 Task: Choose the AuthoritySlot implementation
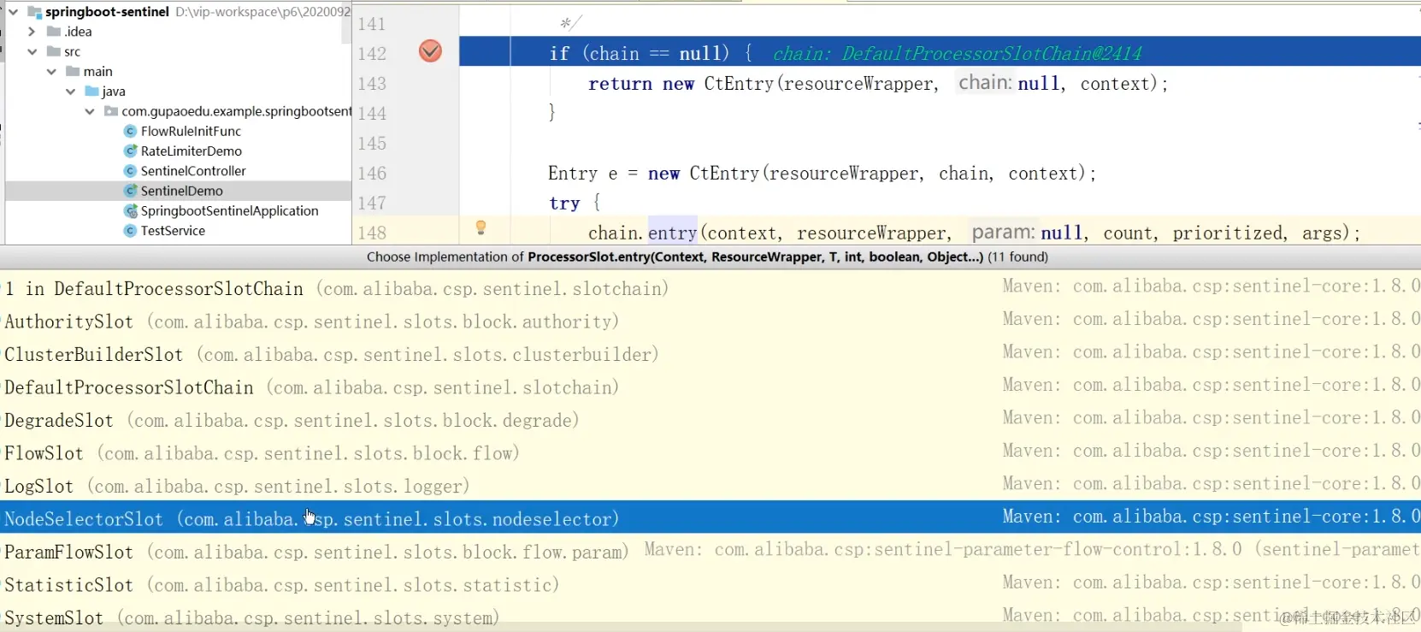710,322
